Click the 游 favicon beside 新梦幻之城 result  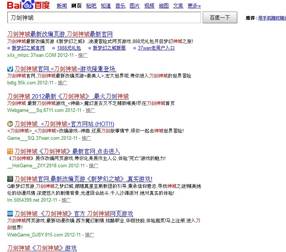click(x=10, y=179)
